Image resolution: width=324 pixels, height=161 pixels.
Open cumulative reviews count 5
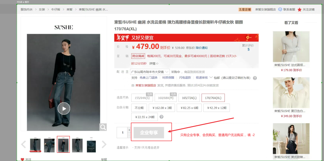click(x=248, y=50)
